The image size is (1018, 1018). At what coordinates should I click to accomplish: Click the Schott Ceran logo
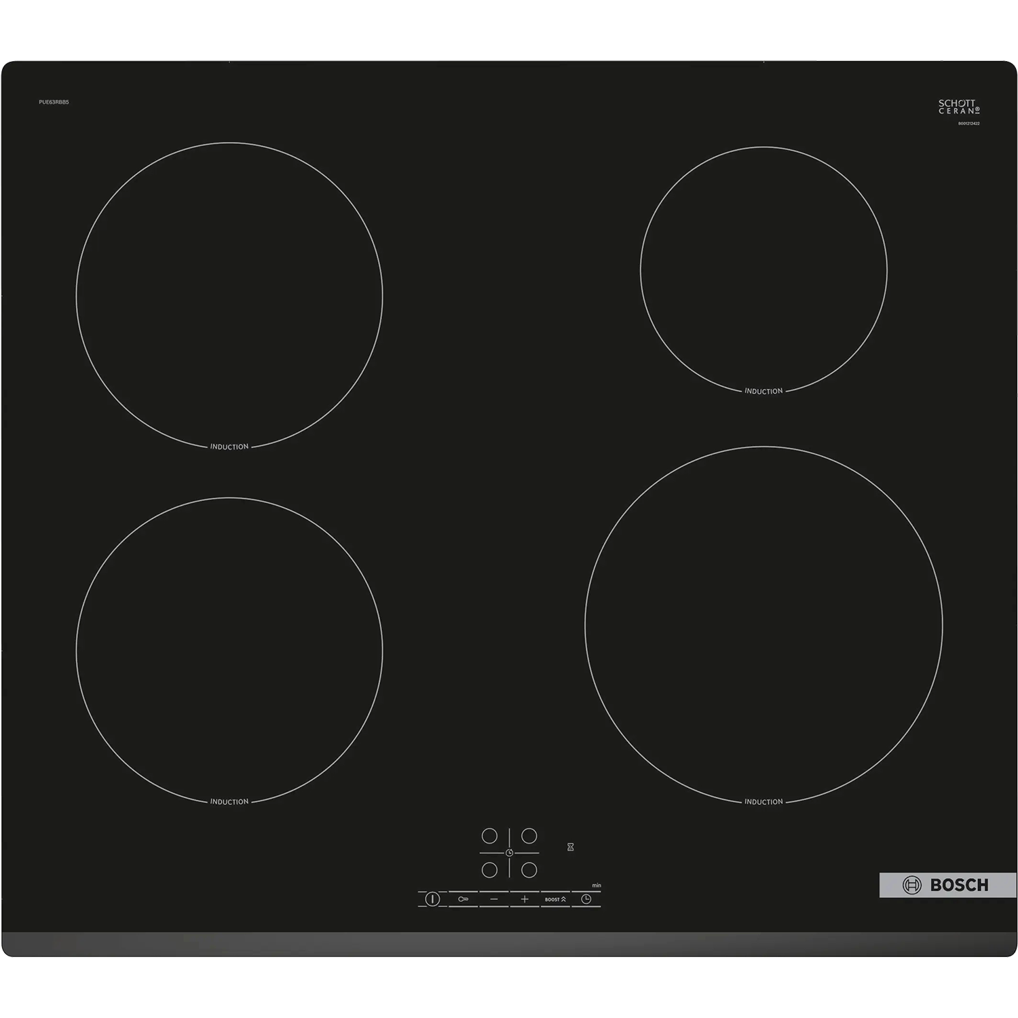pos(958,107)
